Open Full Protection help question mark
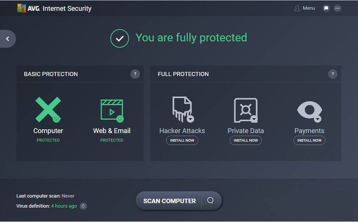 (x=333, y=74)
